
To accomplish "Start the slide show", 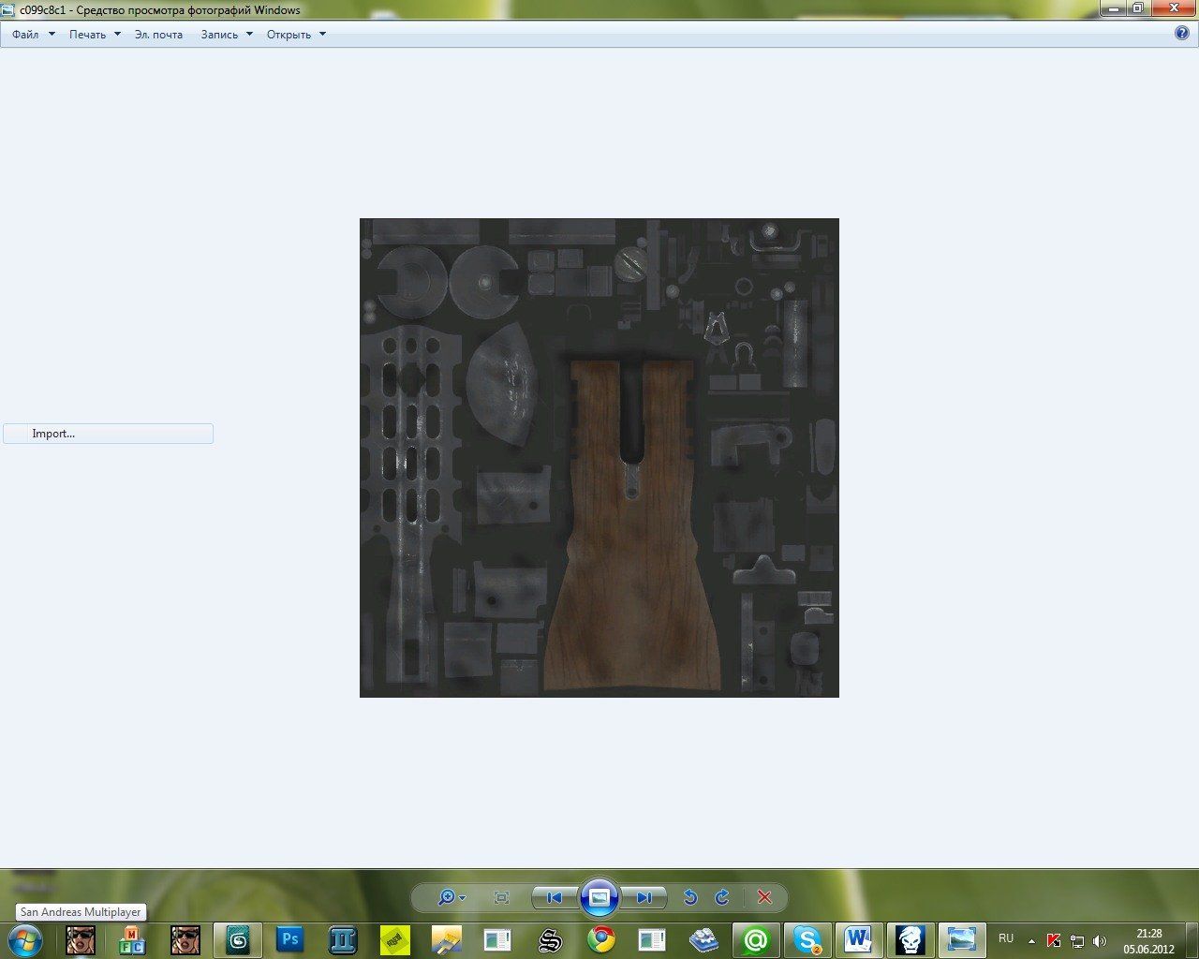I will tap(599, 897).
